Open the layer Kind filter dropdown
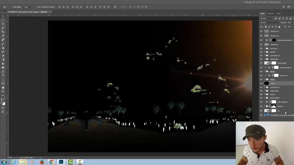The image size is (294, 165). [266, 18]
